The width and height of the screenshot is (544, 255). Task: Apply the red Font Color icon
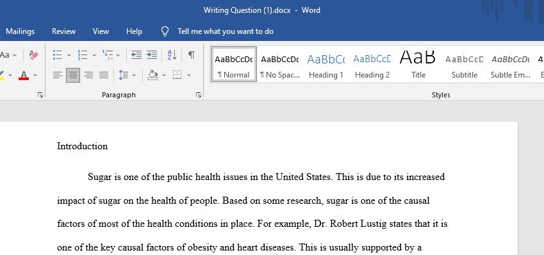coord(24,75)
